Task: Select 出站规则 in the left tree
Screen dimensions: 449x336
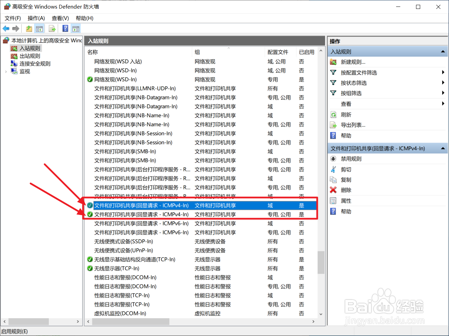Action: (x=30, y=56)
